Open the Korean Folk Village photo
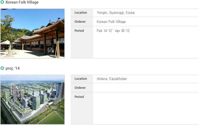This screenshot has height=125, width=199. coord(32,33)
